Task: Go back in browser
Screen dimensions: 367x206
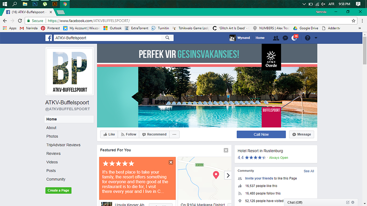Action: tap(5, 21)
